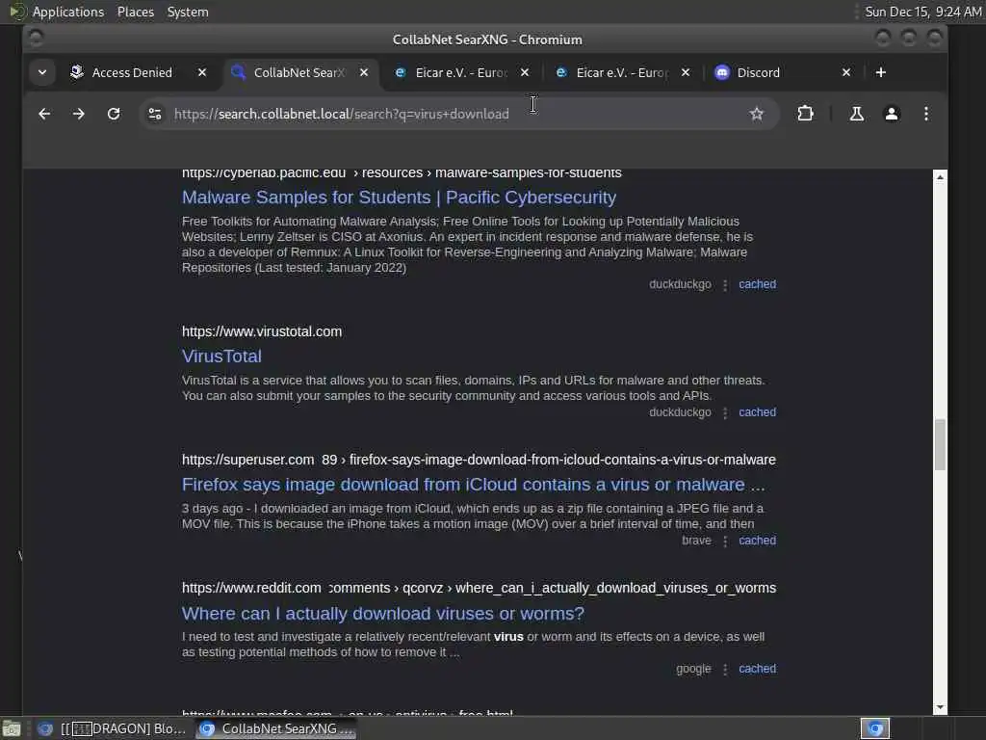Click the reddit.com result URL
Image resolution: width=986 pixels, height=740 pixels.
tap(479, 589)
